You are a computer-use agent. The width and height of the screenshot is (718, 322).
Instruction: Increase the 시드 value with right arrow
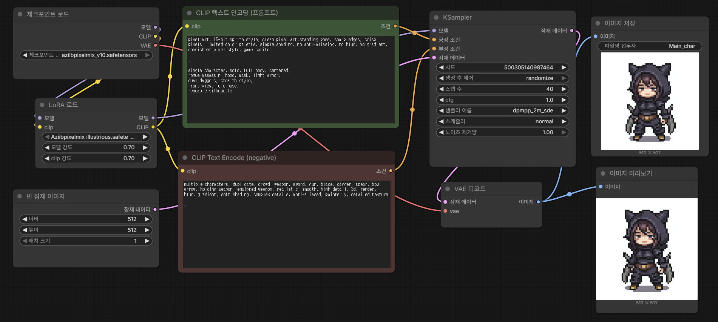pyautogui.click(x=564, y=67)
